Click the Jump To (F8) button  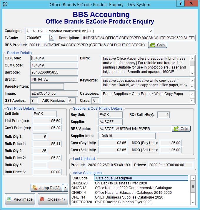coord(47,188)
